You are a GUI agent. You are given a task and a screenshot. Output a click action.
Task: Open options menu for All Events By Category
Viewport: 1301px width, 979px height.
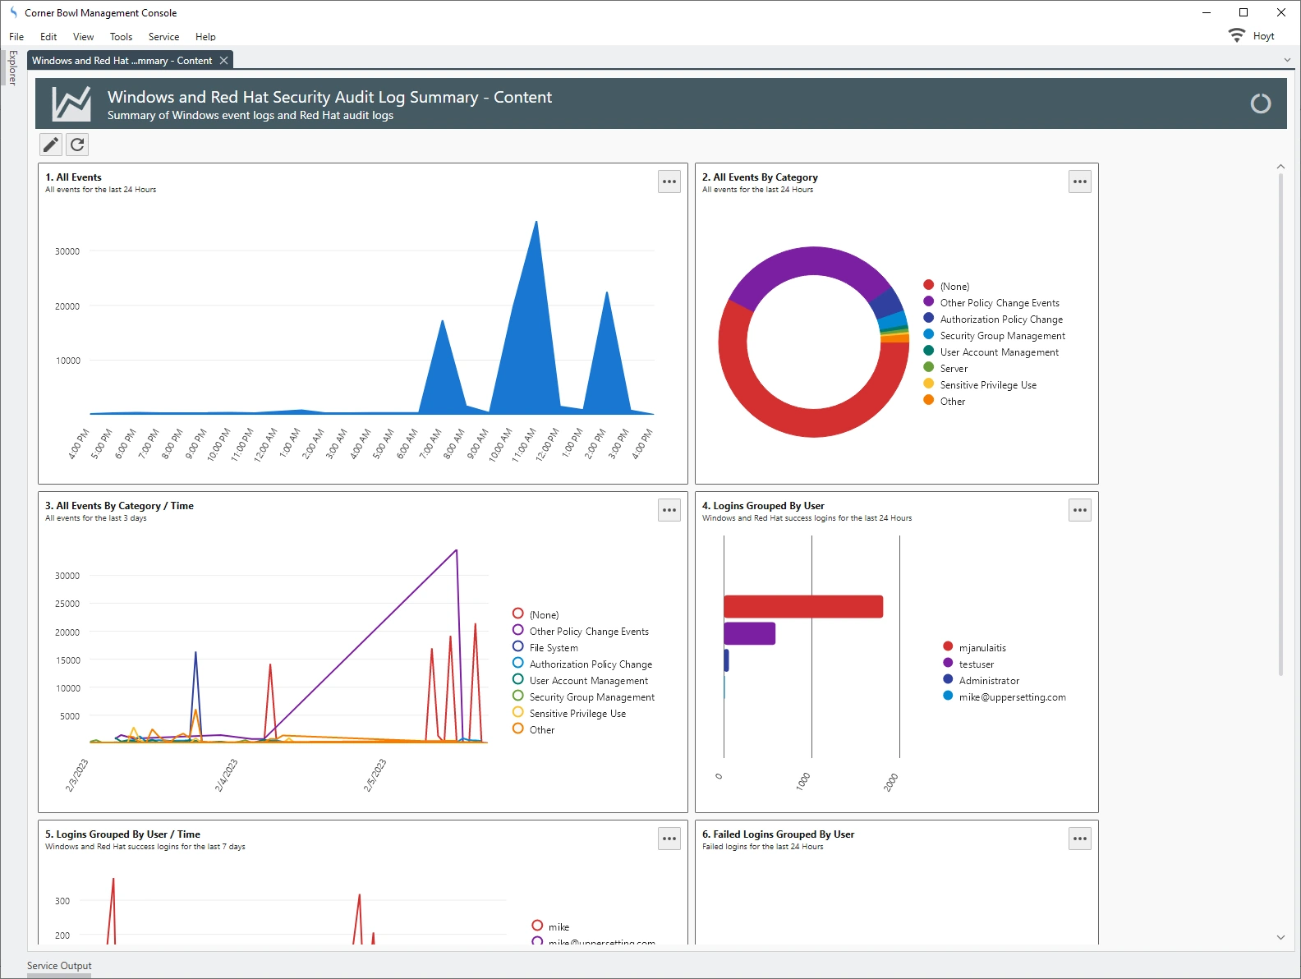point(1079,182)
